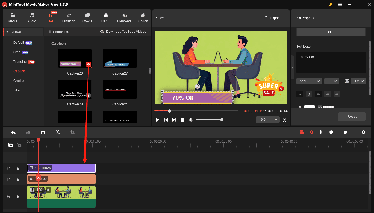
Task: Open the transparent text background swatch
Action: [328, 107]
